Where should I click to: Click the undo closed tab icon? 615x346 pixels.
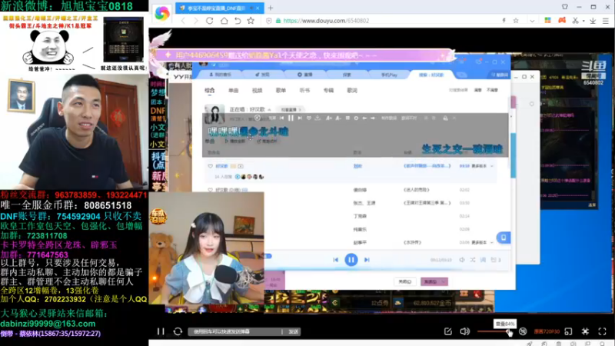coord(238,21)
